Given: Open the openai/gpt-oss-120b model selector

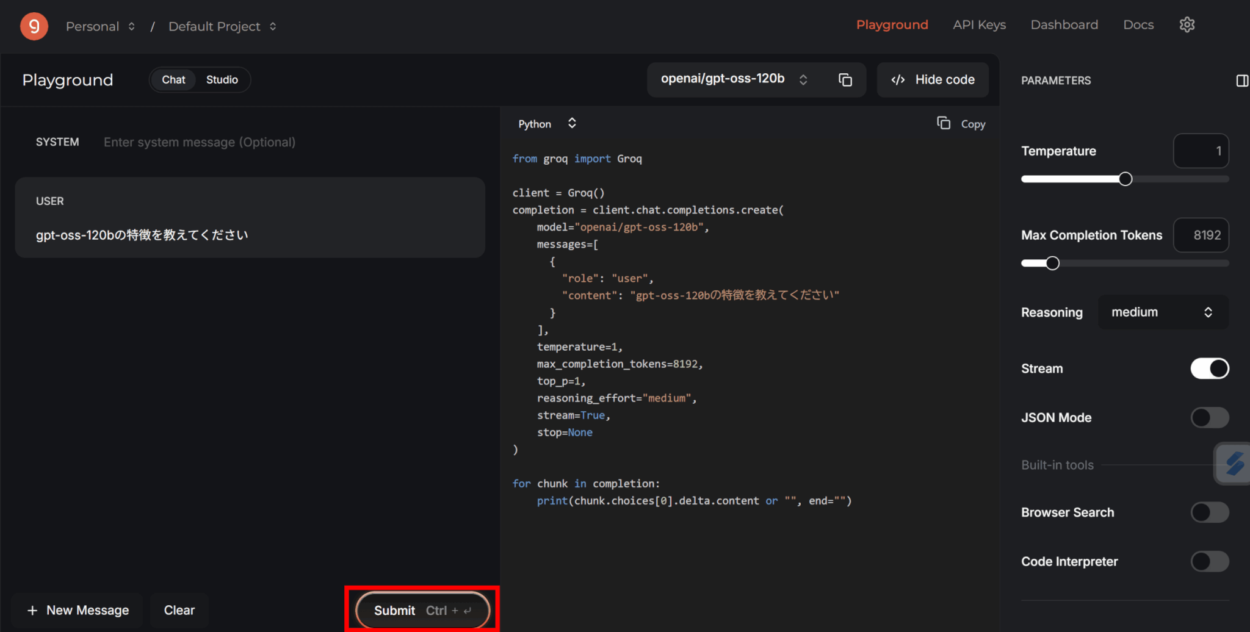Looking at the screenshot, I should pyautogui.click(x=734, y=79).
